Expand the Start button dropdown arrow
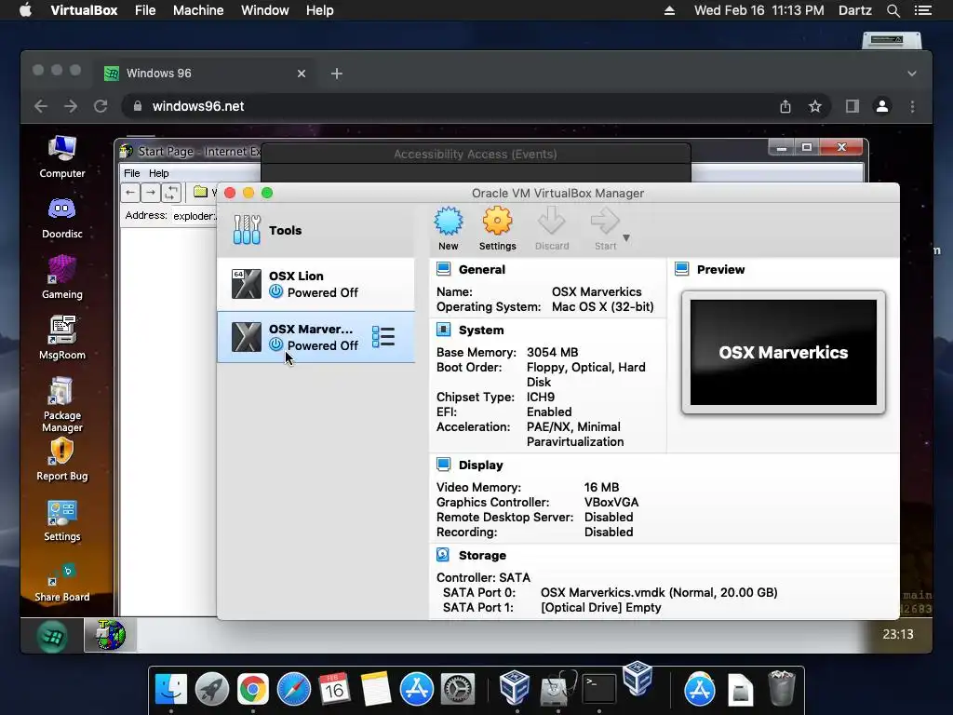This screenshot has width=953, height=715. click(626, 237)
